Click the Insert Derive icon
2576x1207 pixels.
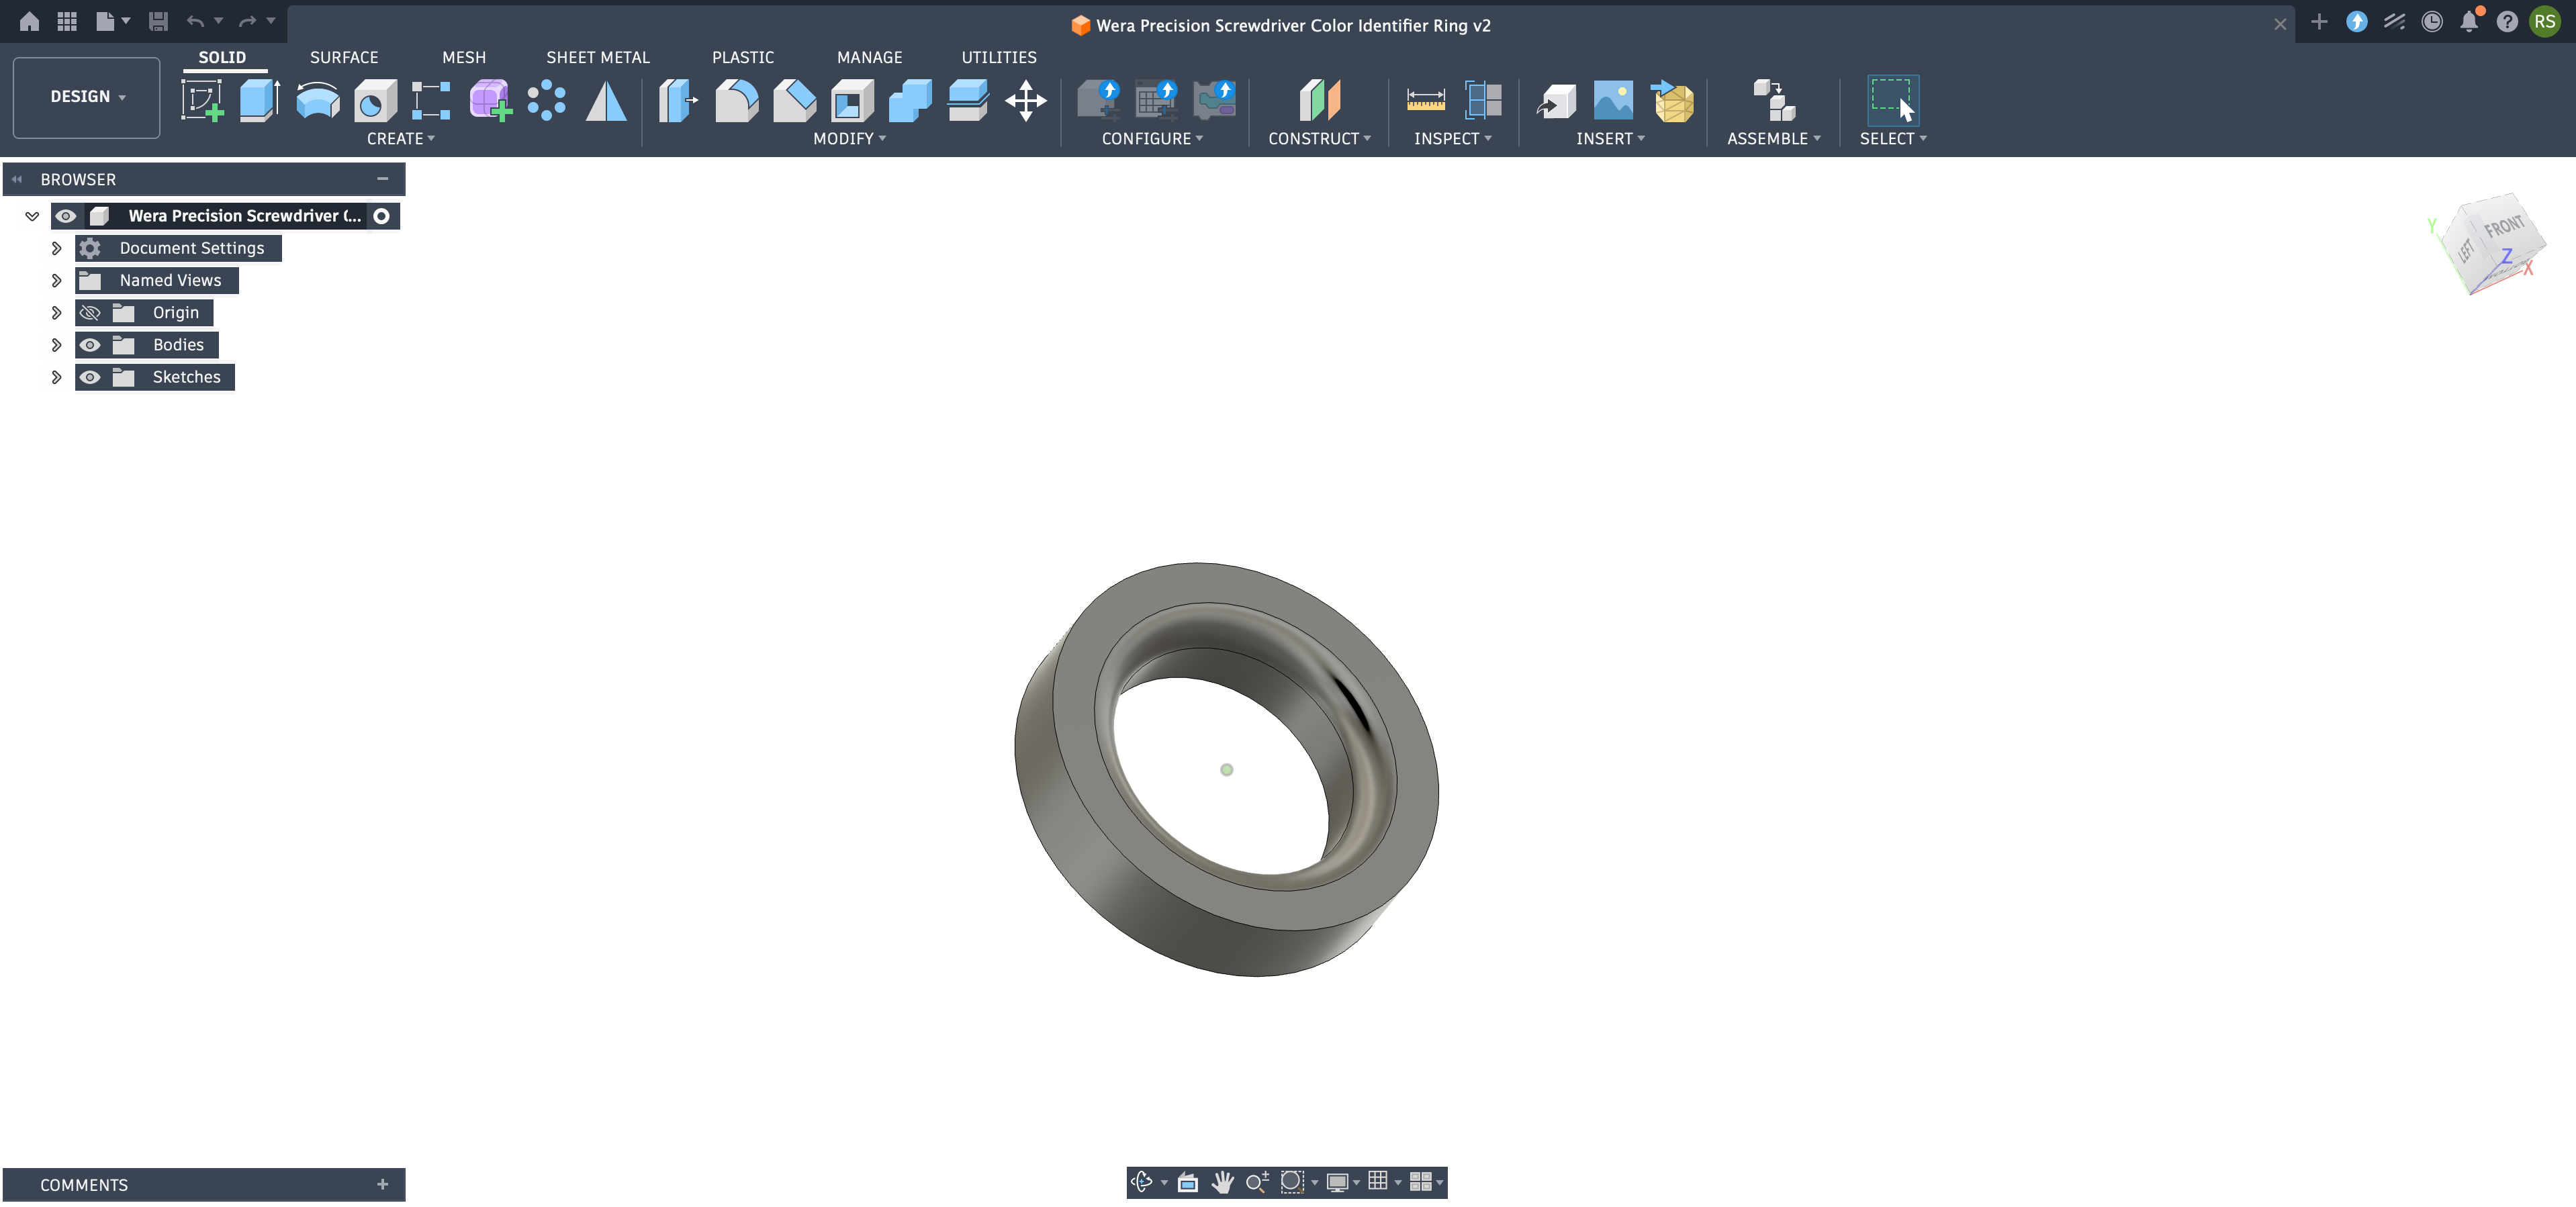click(x=1556, y=100)
